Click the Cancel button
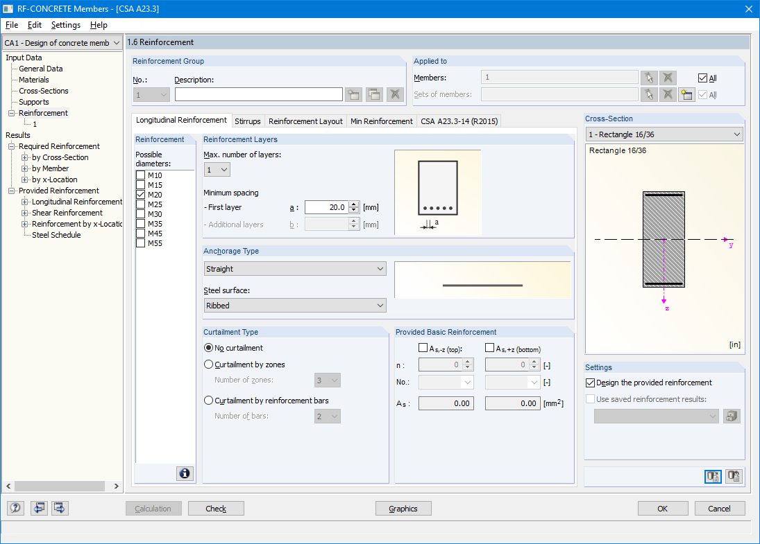 719,508
